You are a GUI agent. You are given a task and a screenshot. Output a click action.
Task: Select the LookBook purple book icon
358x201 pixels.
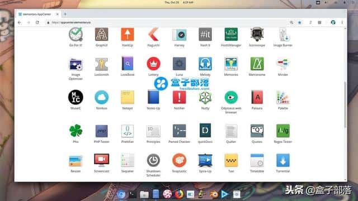128,64
